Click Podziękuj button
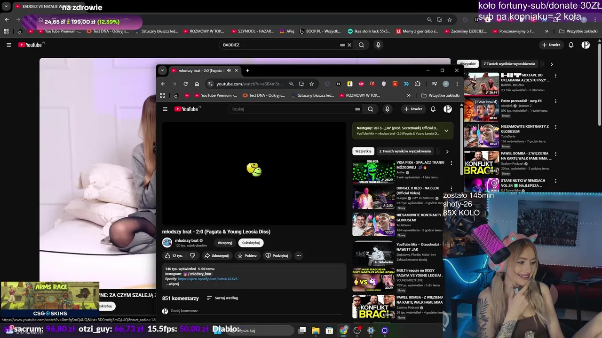Viewport: 602px width, 338px height. click(x=277, y=256)
